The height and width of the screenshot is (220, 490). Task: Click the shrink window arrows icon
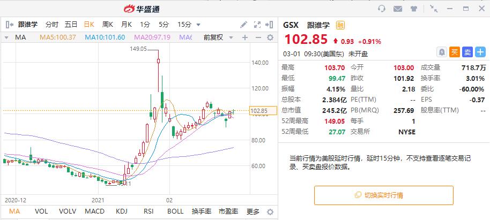(x=433, y=9)
